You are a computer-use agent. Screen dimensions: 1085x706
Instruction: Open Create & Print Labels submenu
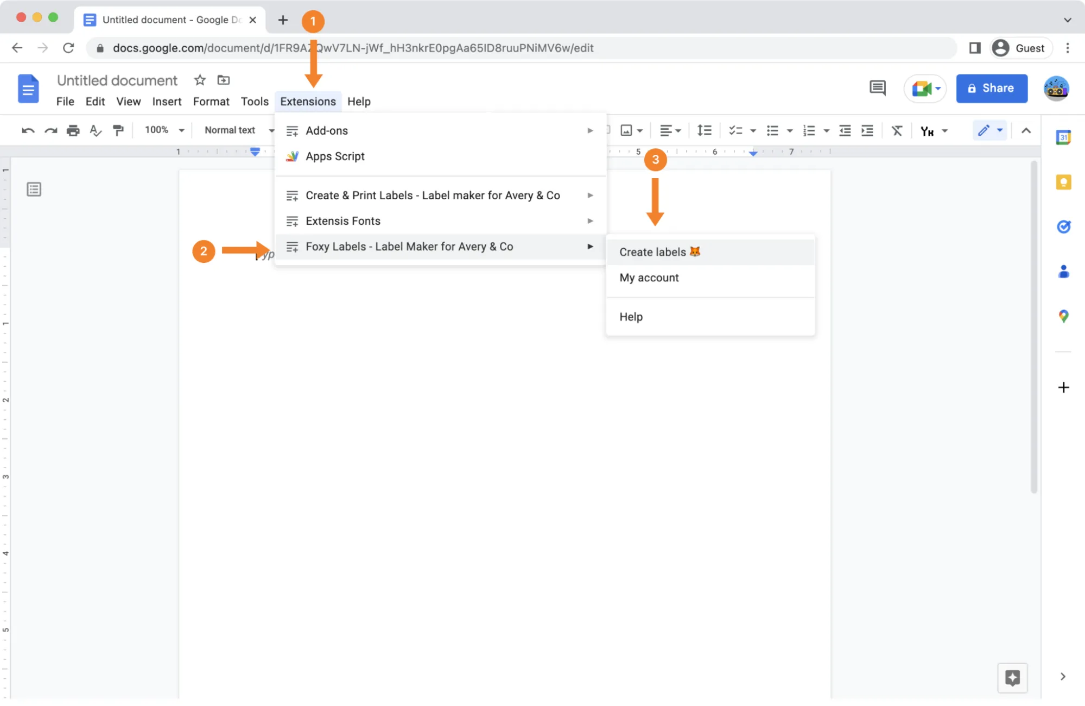click(x=440, y=196)
